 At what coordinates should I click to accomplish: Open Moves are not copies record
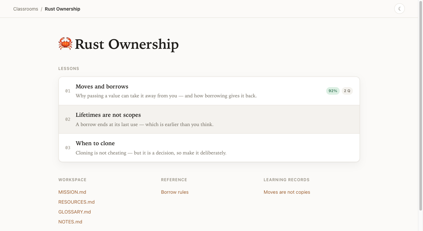point(287,192)
